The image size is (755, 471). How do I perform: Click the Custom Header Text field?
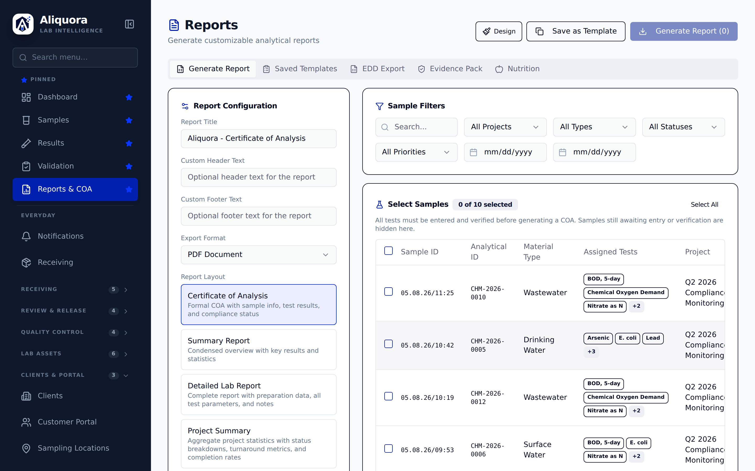coord(259,178)
